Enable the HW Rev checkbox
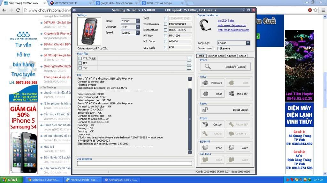Screen dimensions: 327x183 click(165, 36)
